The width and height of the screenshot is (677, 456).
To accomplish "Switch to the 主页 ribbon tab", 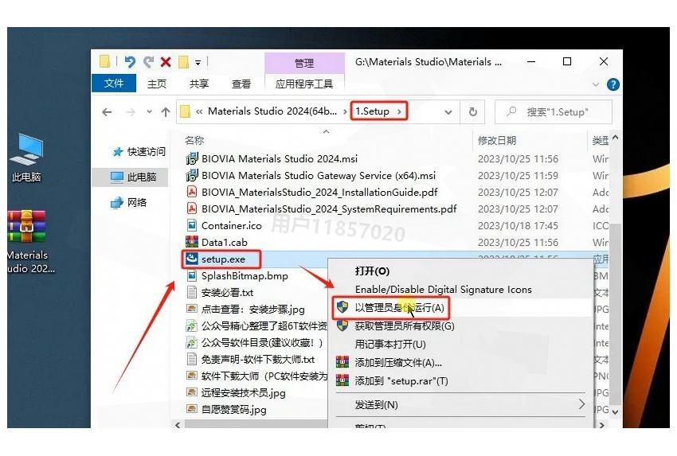I will click(x=157, y=84).
